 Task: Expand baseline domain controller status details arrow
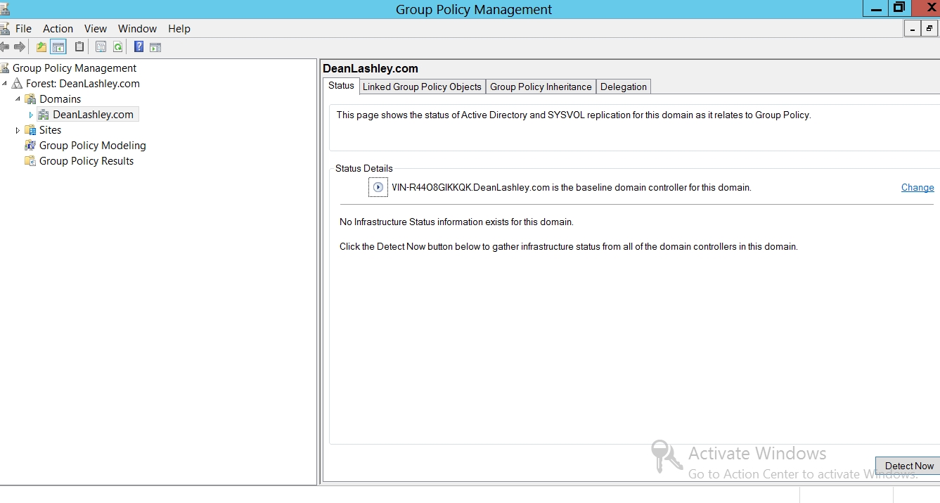coord(378,188)
